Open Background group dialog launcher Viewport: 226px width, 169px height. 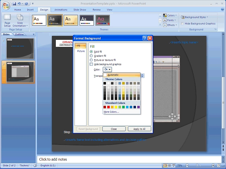pyautogui.click(x=216, y=29)
